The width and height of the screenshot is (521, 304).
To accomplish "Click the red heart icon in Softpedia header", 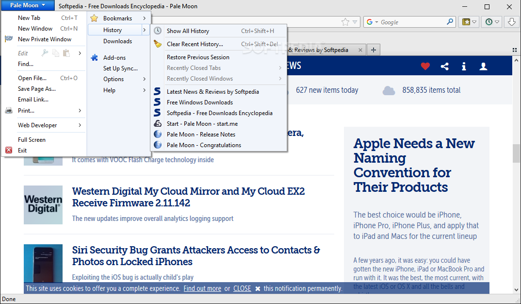I will pyautogui.click(x=425, y=66).
